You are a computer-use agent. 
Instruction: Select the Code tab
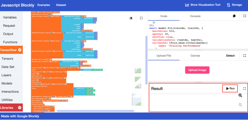(164, 16)
